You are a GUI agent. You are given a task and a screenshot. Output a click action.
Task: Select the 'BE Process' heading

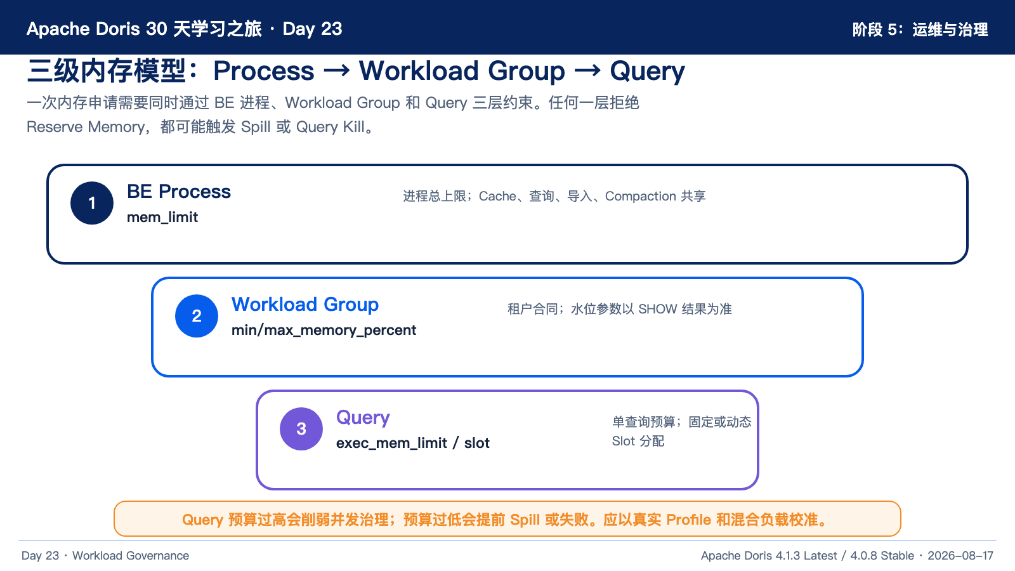179,192
